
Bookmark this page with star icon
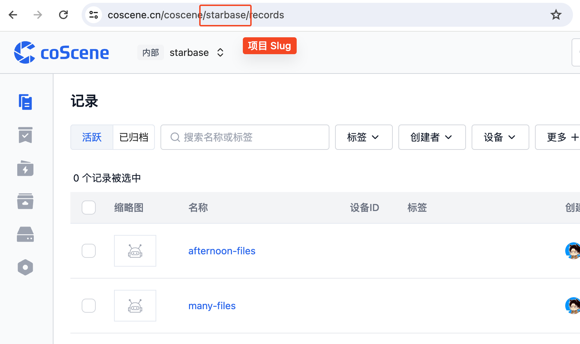[556, 15]
